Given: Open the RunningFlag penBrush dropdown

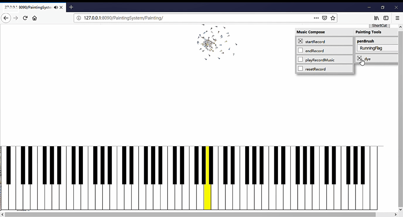Looking at the screenshot, I should (x=378, y=48).
